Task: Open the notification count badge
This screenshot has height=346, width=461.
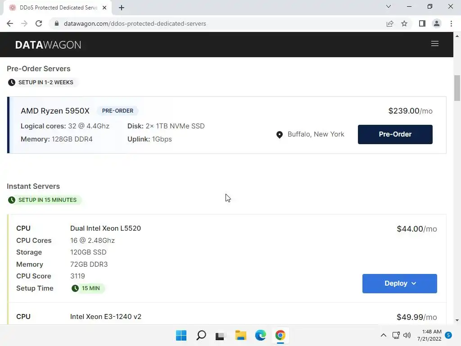Action: click(x=448, y=335)
